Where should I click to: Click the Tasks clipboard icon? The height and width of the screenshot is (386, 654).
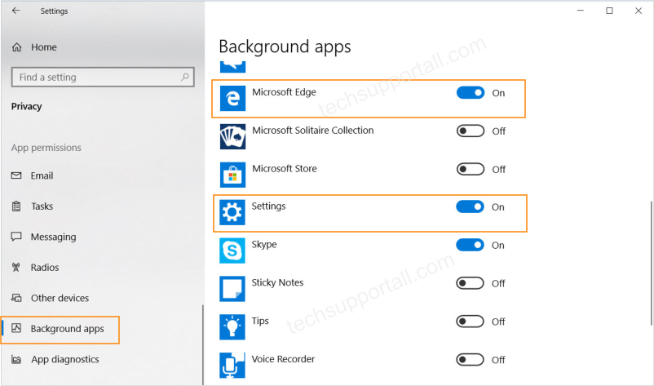(16, 206)
